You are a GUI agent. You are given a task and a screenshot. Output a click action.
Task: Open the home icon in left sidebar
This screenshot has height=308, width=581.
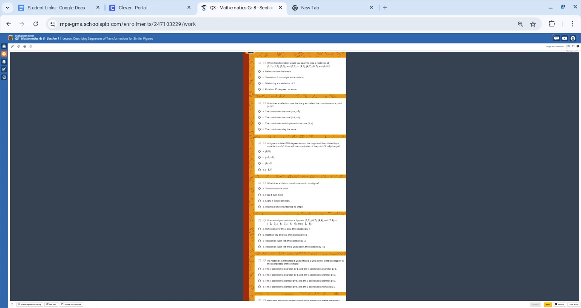(4, 46)
